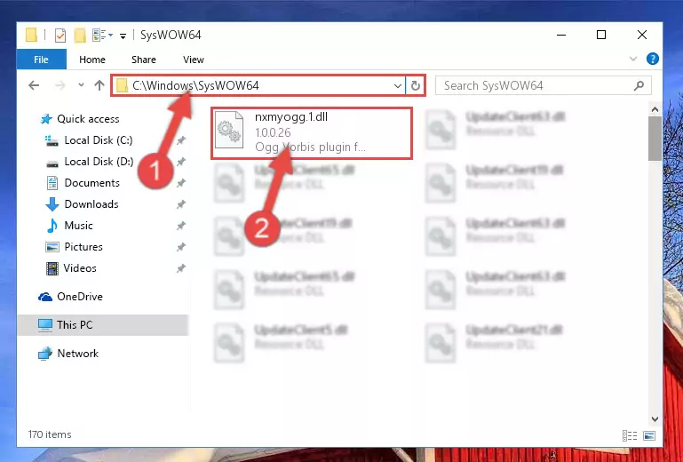The image size is (683, 462).
Task: Click the search magnifier icon
Action: click(x=639, y=85)
